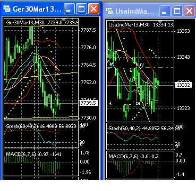
Task: Select the MACD(6,7,6) label in Ger30 window
Action: (21, 154)
